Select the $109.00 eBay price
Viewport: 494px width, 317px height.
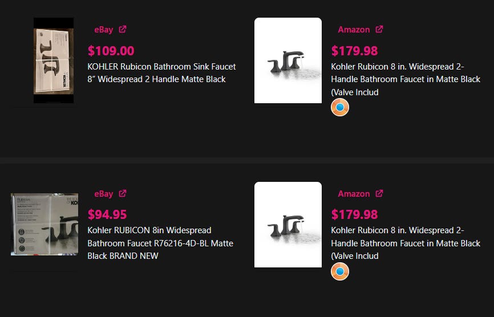point(111,51)
